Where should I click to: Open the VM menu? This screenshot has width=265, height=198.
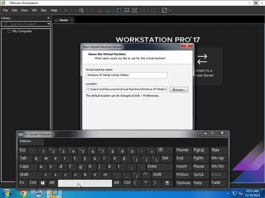tap(34, 10)
